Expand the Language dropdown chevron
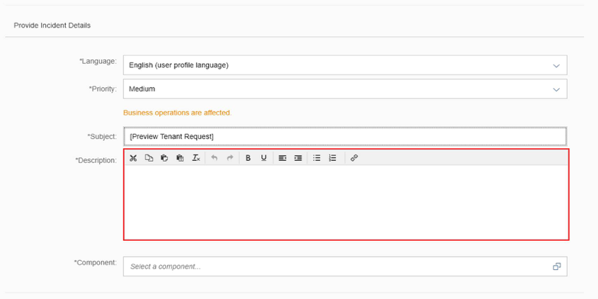The width and height of the screenshot is (598, 299). pos(556,66)
